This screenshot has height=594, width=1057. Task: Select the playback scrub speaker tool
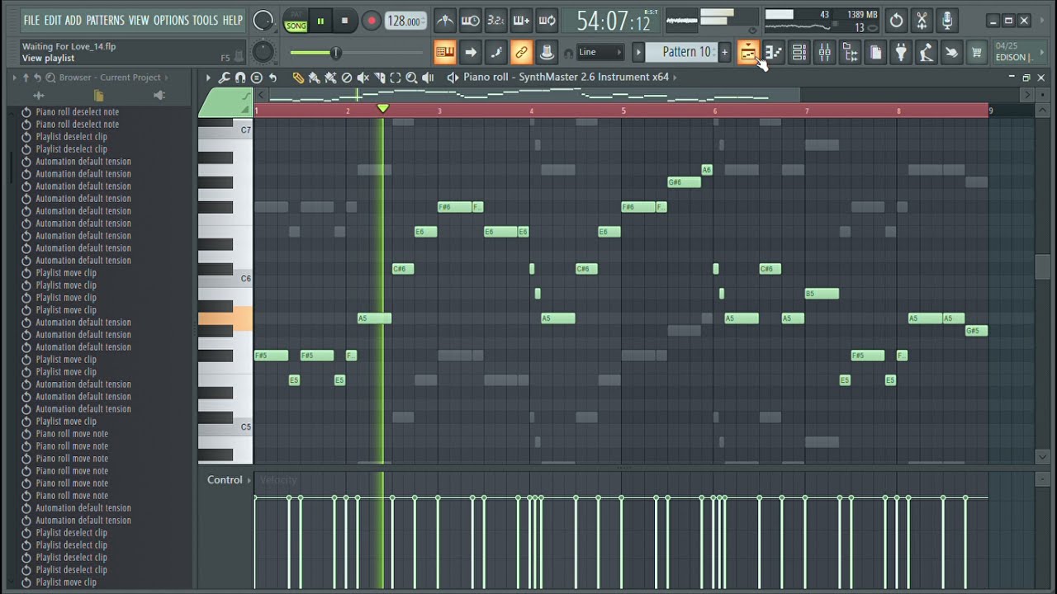click(428, 78)
